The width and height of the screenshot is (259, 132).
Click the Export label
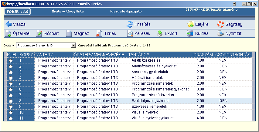coord(171,33)
